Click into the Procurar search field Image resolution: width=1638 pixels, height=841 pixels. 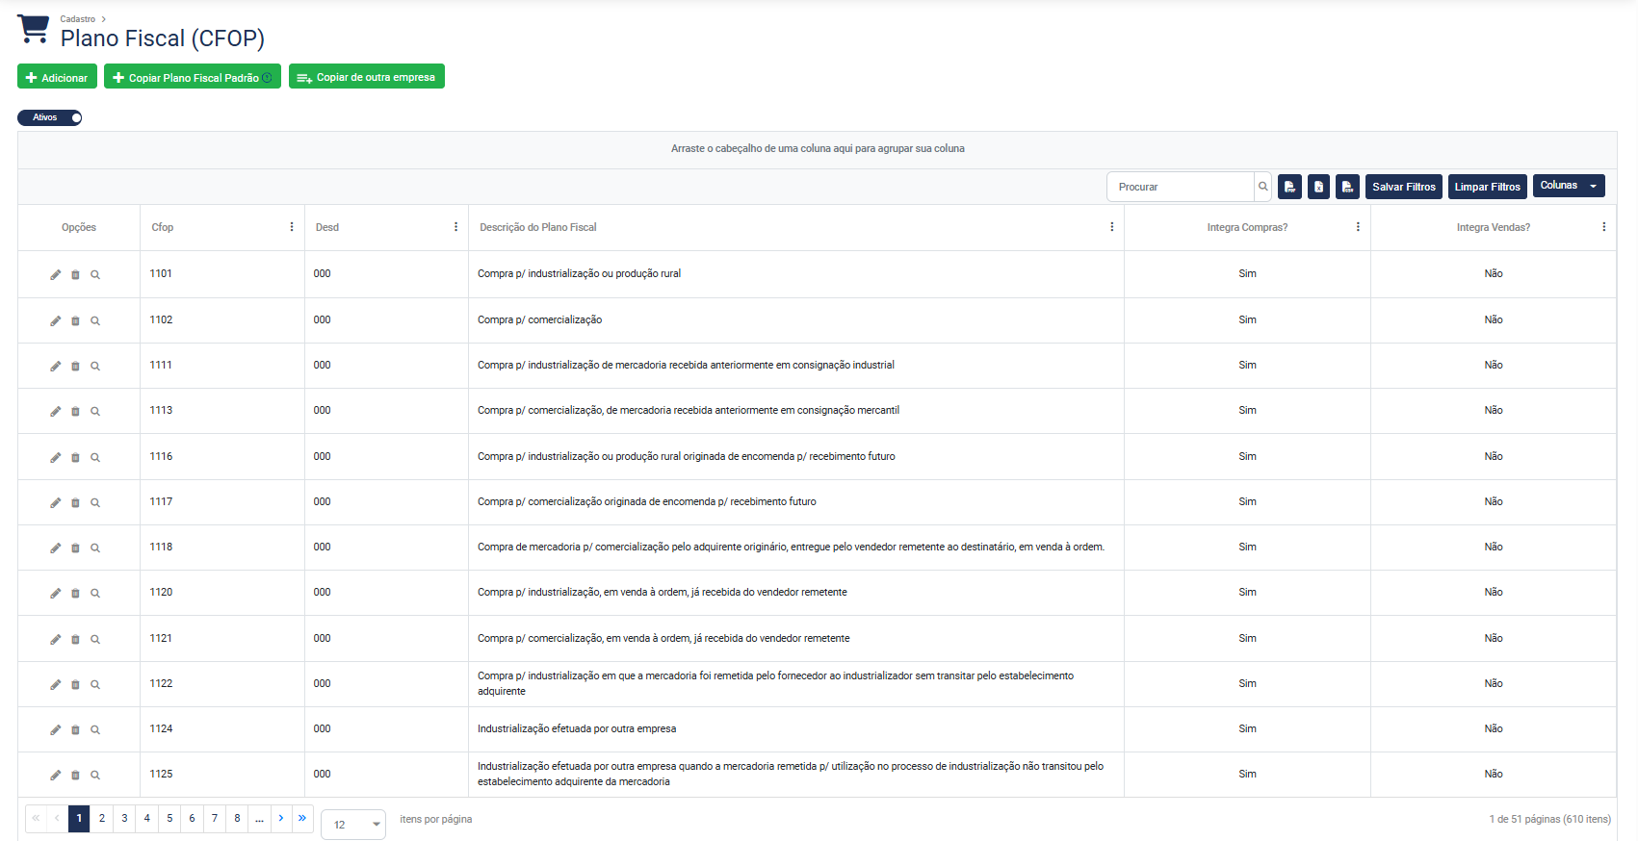tap(1181, 187)
